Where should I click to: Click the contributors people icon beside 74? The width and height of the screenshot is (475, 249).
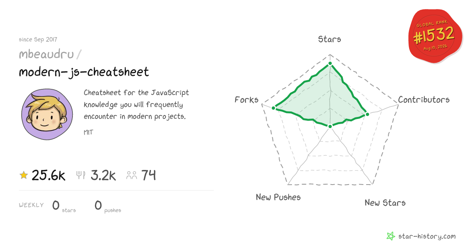tap(131, 175)
